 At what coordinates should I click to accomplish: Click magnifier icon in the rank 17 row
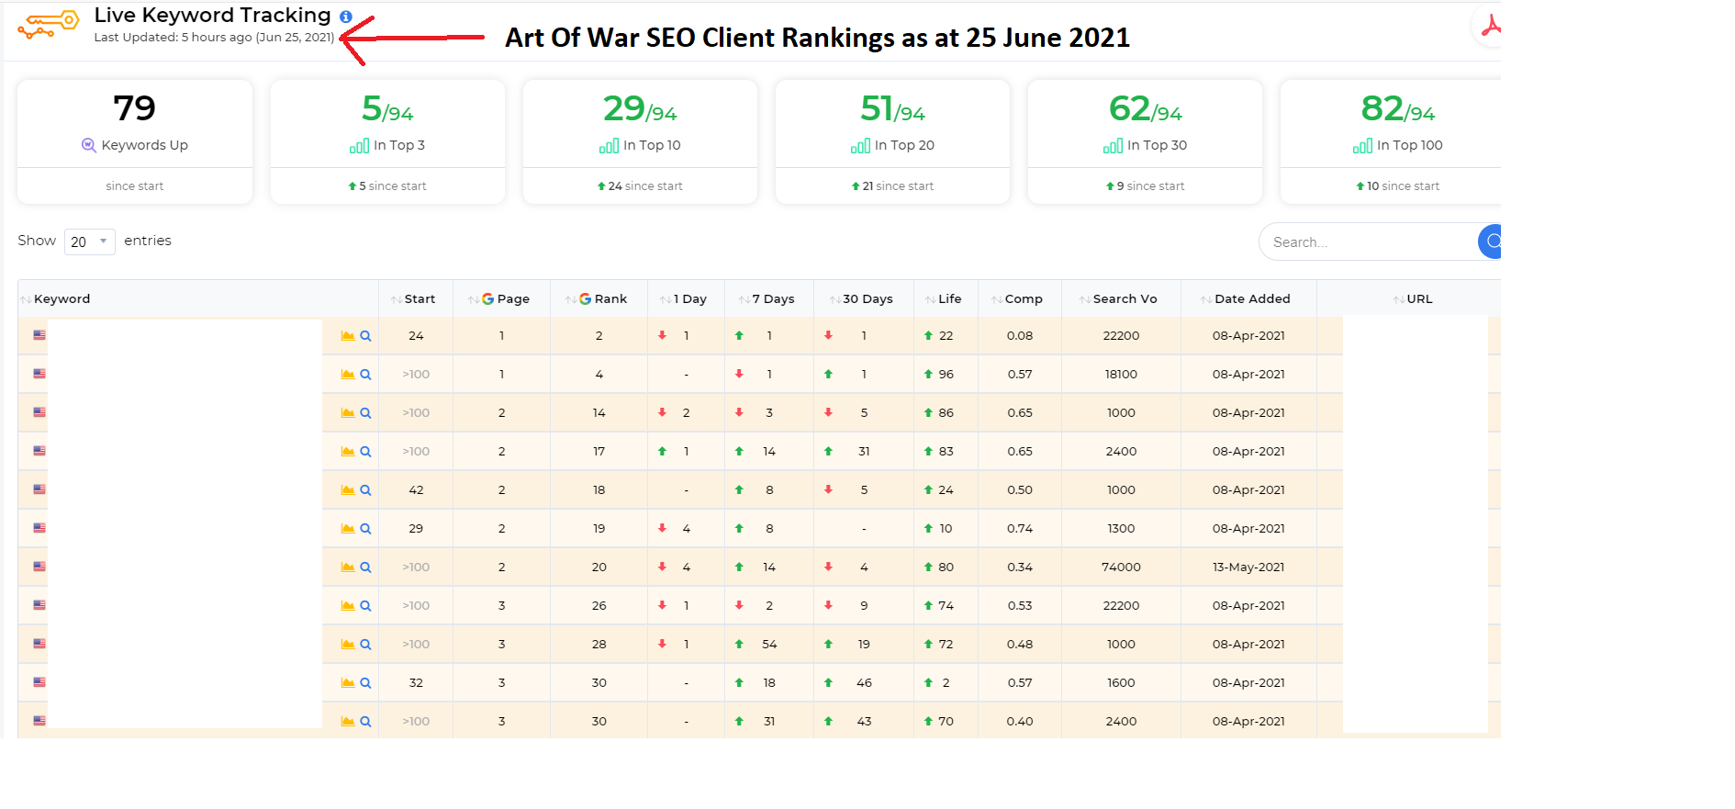pos(365,452)
